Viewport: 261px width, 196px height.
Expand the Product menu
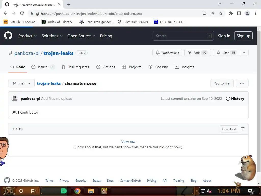[x=28, y=36]
